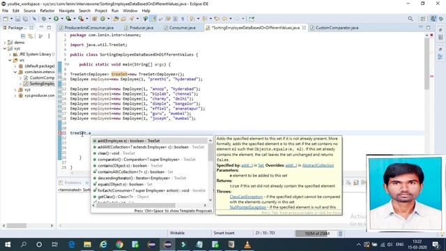
Task: Open the Source menu
Action: [29, 11]
